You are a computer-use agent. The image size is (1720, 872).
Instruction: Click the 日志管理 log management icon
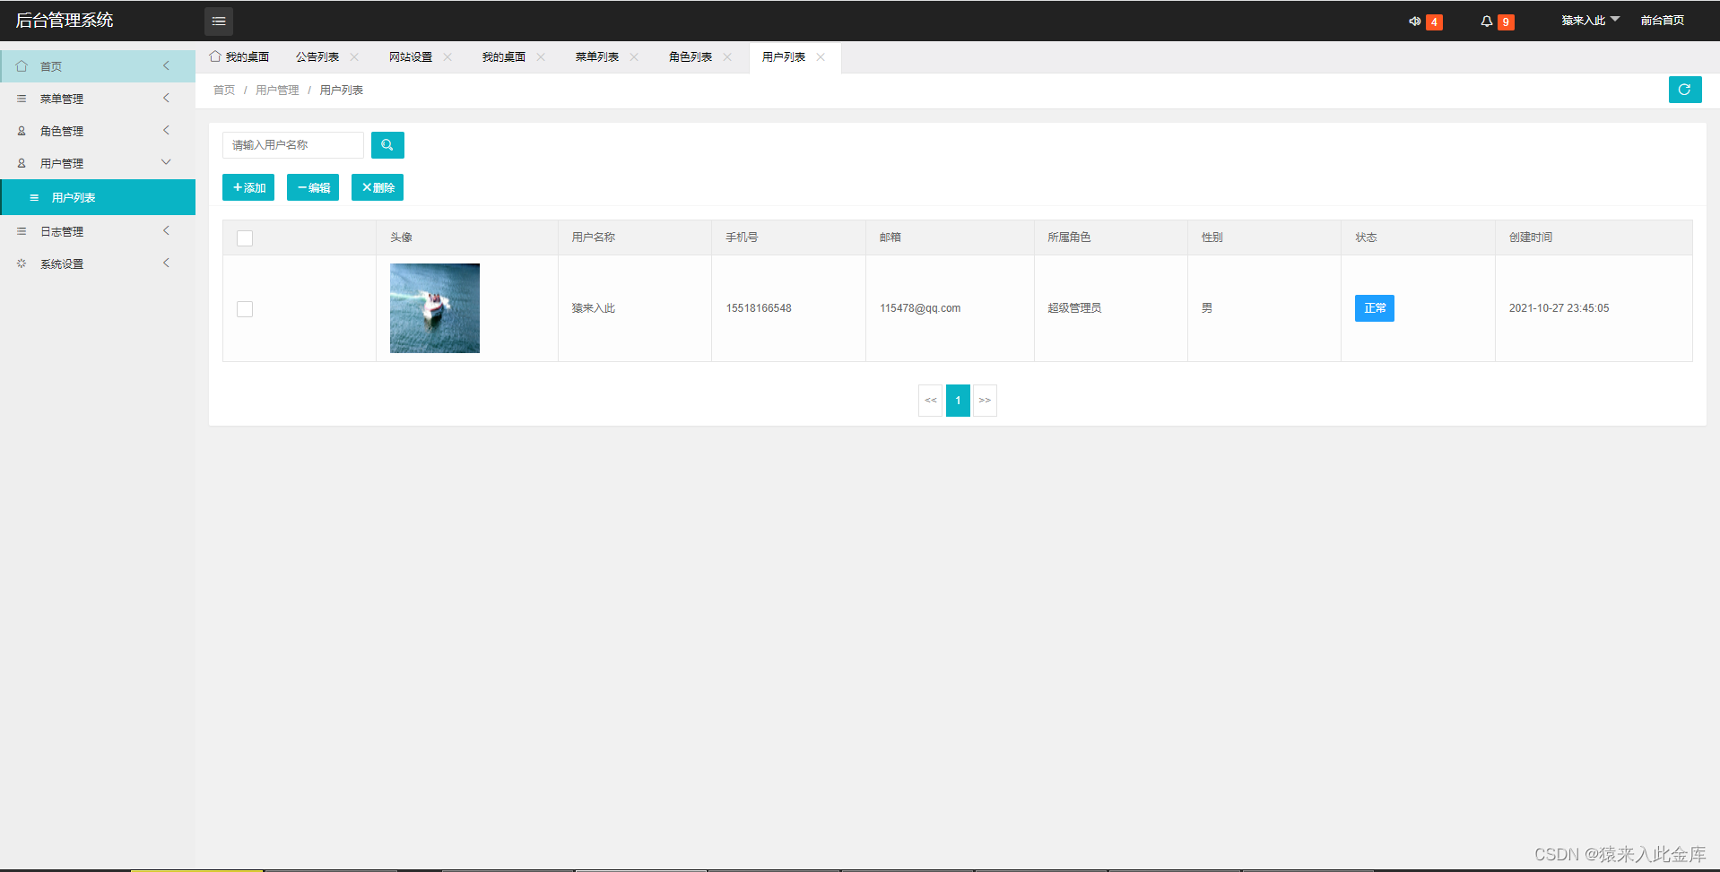tap(22, 230)
